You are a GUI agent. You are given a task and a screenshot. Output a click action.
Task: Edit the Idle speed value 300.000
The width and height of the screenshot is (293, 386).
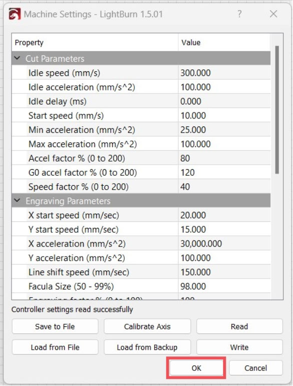coord(224,73)
